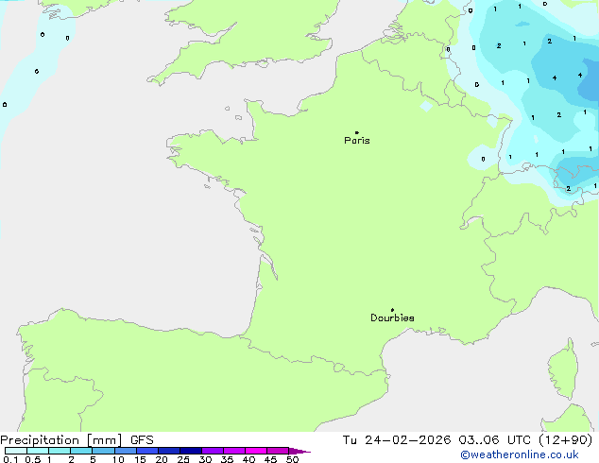The image size is (599, 463).
Task: Pick legend swatch between 5 and 10
Action: [103, 451]
